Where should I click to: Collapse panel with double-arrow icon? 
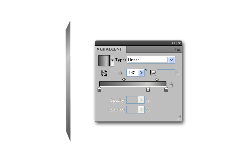tap(173, 43)
